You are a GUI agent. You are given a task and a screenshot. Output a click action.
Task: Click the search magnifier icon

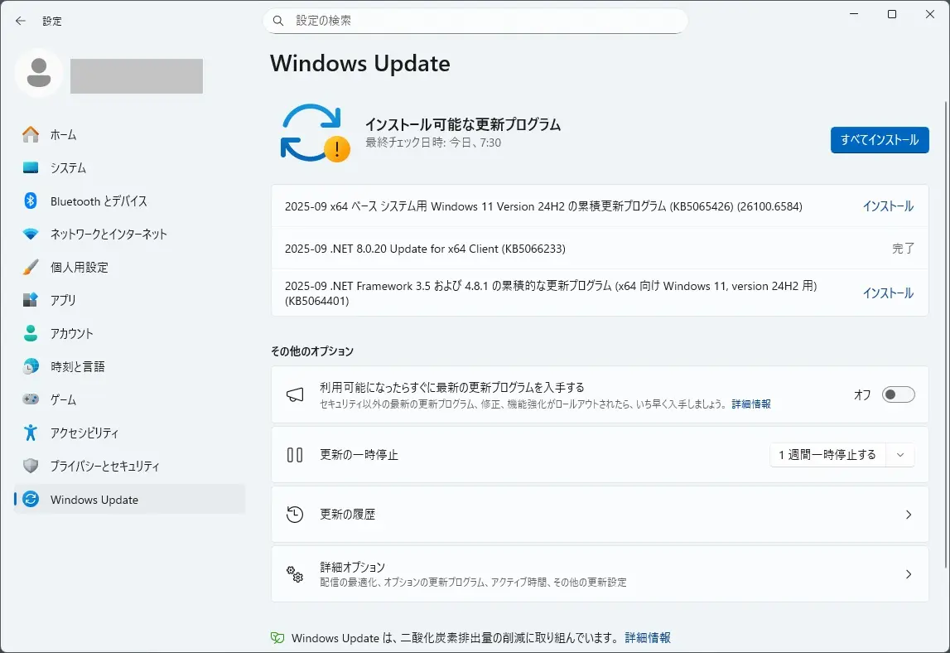[278, 21]
